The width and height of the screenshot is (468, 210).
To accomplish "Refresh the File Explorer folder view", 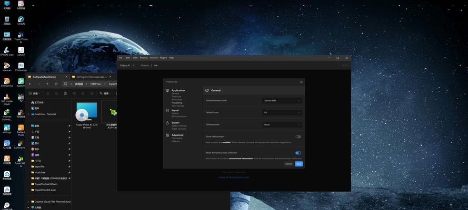I will (x=56, y=84).
